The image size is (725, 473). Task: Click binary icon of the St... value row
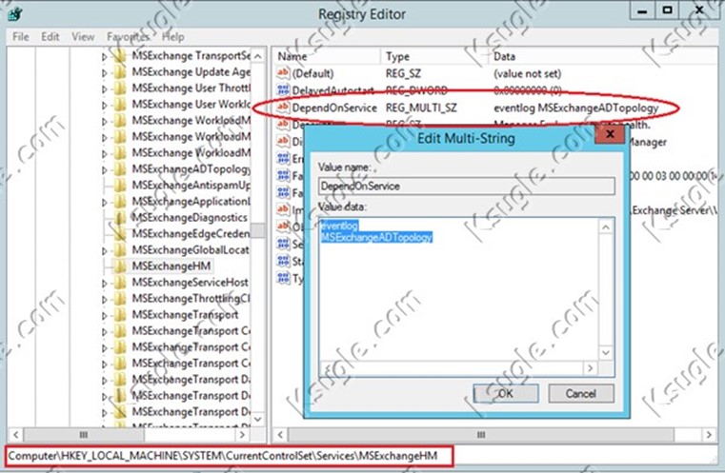tap(283, 261)
